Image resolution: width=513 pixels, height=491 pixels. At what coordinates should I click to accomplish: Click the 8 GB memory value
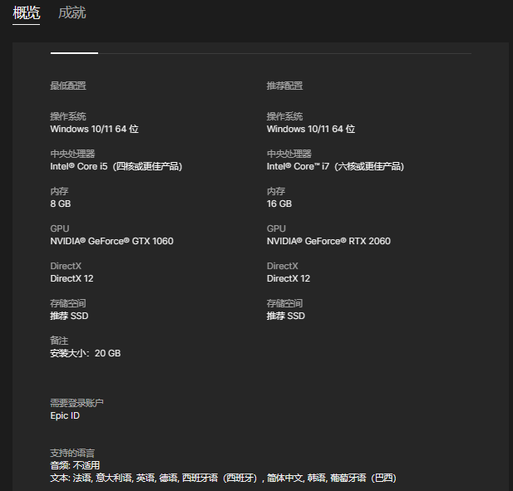61,204
